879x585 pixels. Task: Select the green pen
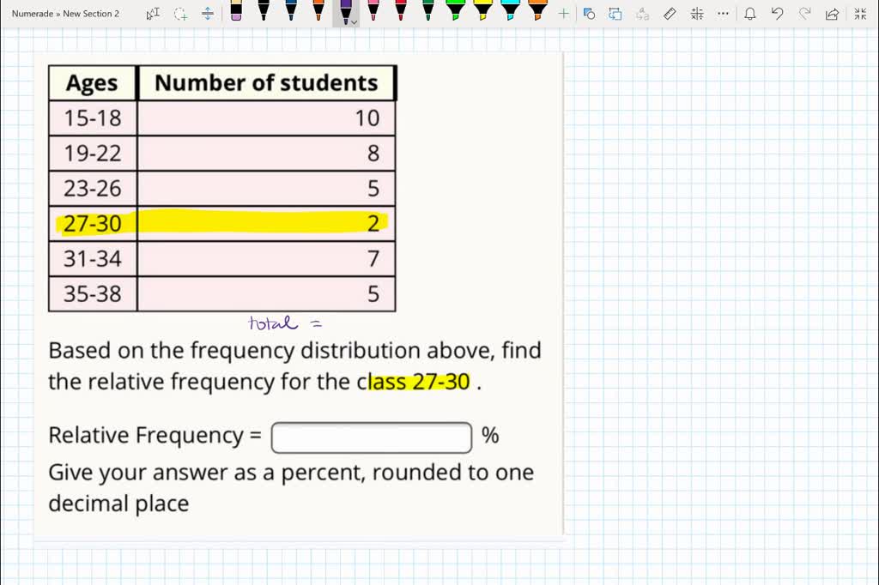click(x=428, y=11)
